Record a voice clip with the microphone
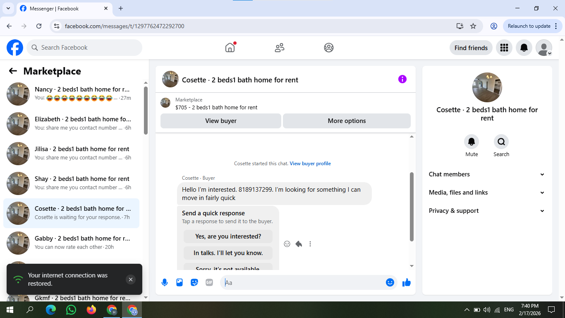The height and width of the screenshot is (318, 565). point(165,282)
